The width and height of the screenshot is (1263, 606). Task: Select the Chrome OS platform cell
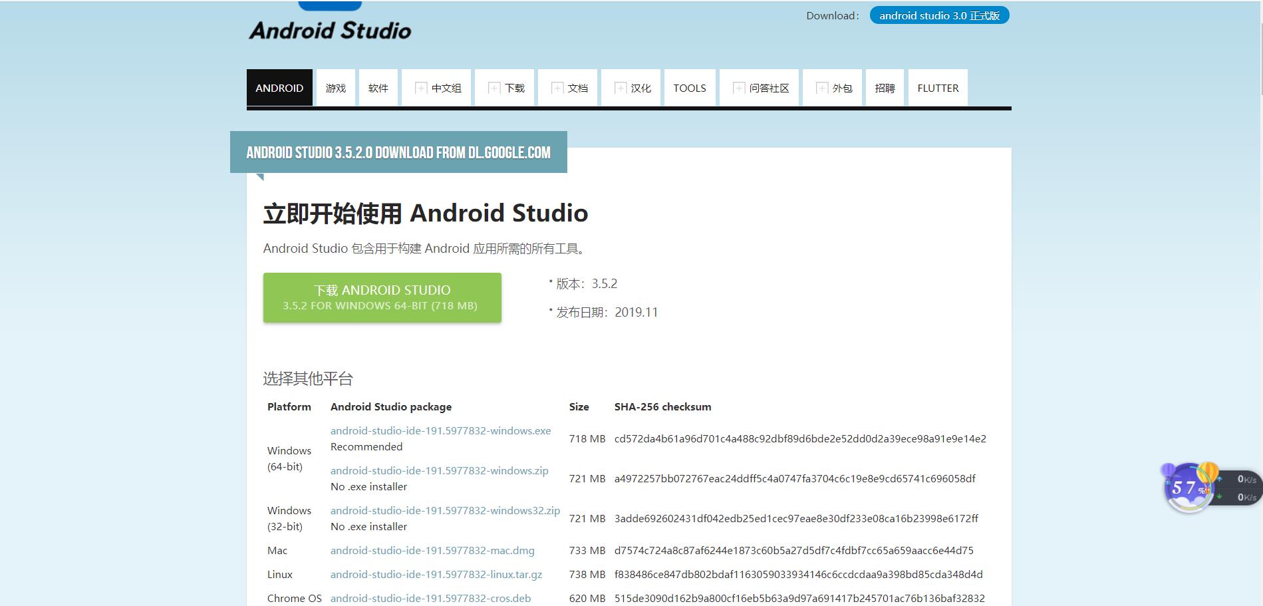pos(295,598)
